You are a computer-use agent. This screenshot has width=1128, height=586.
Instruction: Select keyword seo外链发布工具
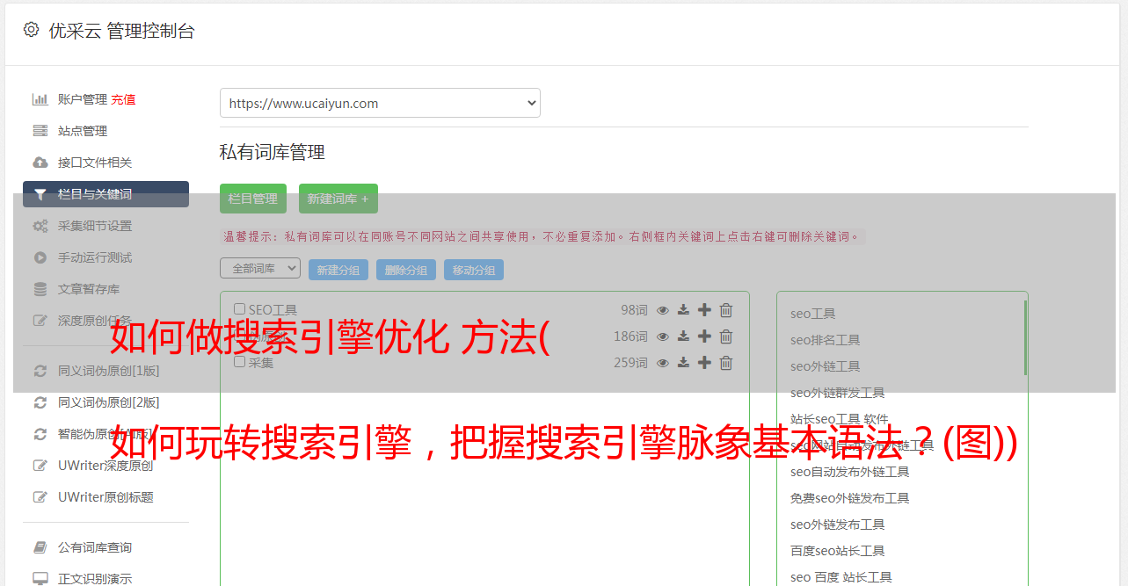[838, 525]
